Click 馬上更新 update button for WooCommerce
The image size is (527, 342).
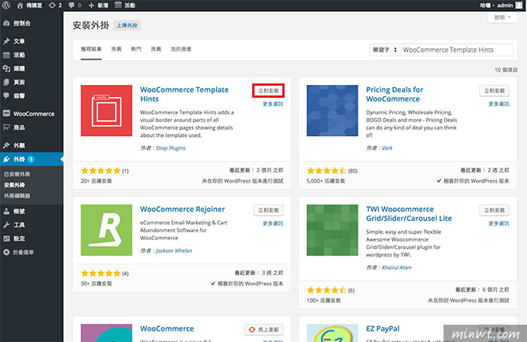point(263,329)
